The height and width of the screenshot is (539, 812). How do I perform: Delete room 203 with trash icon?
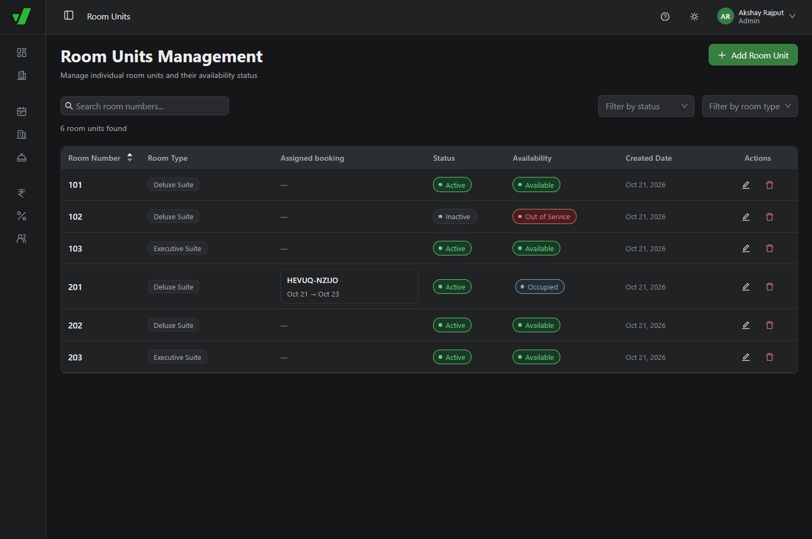click(x=770, y=357)
